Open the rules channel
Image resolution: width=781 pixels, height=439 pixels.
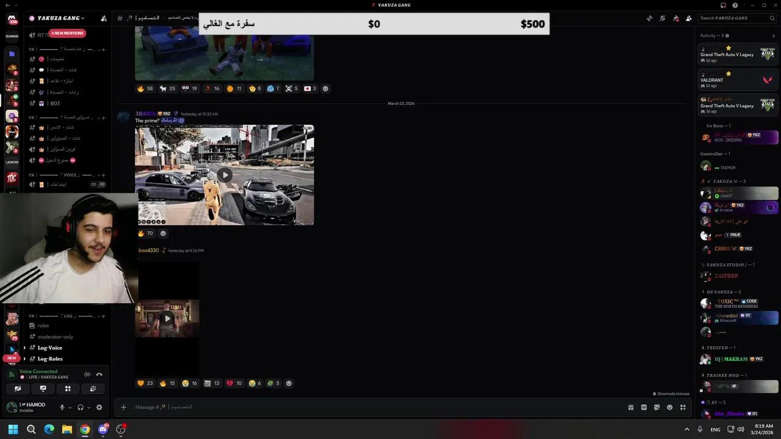coord(43,325)
